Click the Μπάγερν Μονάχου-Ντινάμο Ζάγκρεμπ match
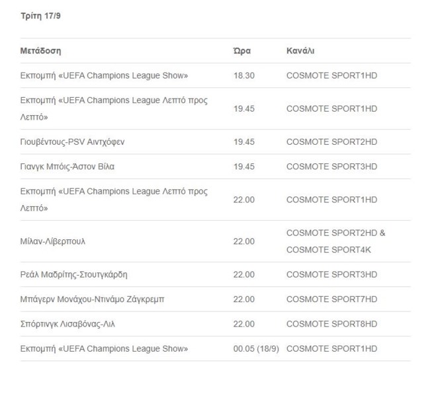 [x=92, y=299]
